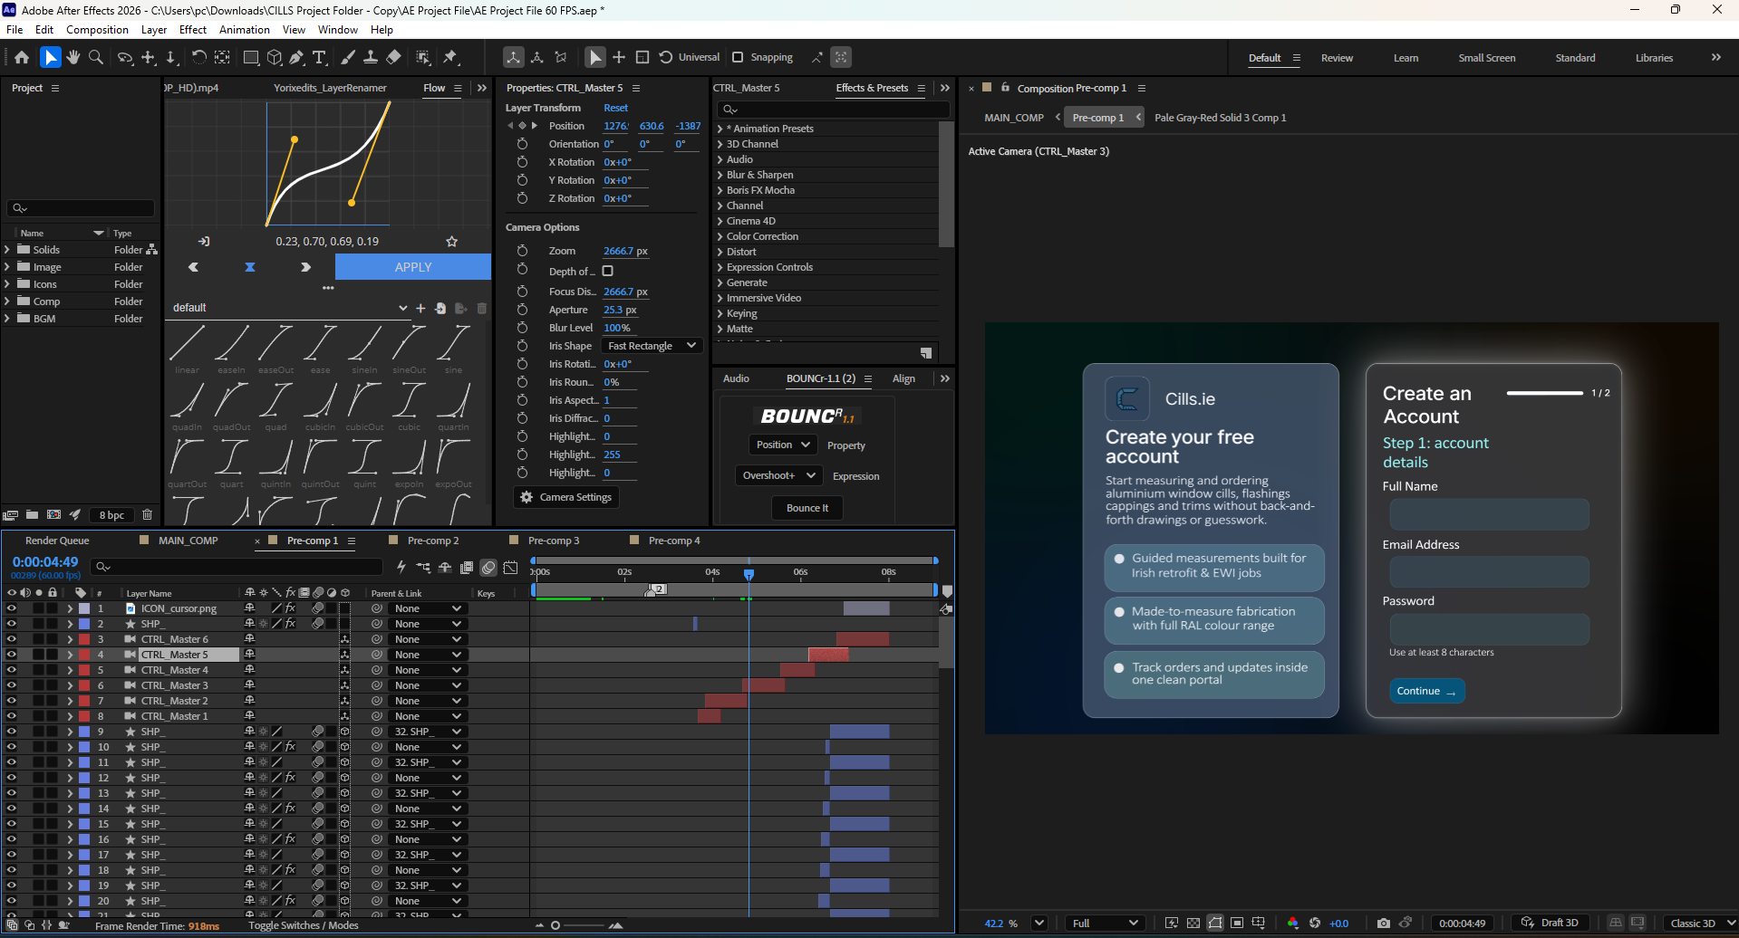Expand Color Correction effects category

(720, 236)
